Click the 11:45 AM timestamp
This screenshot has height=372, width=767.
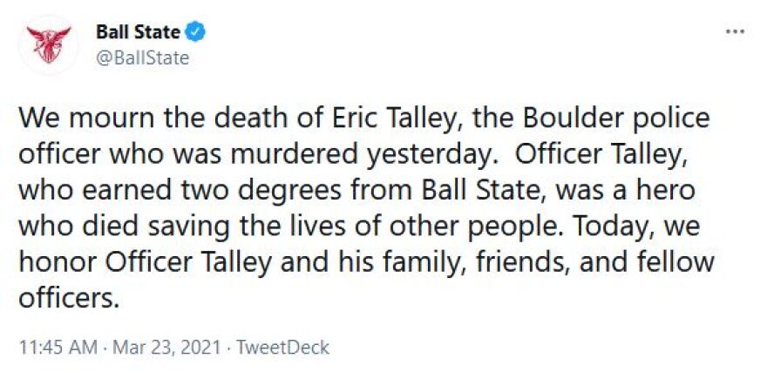click(58, 348)
